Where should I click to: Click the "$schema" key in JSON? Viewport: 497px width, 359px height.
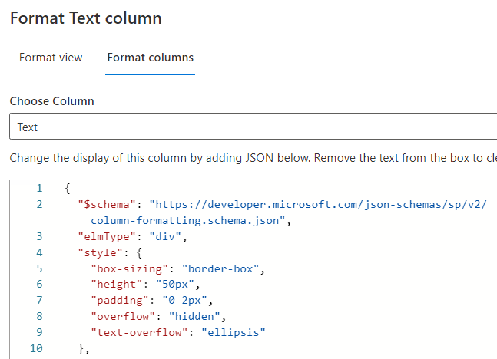pos(107,205)
